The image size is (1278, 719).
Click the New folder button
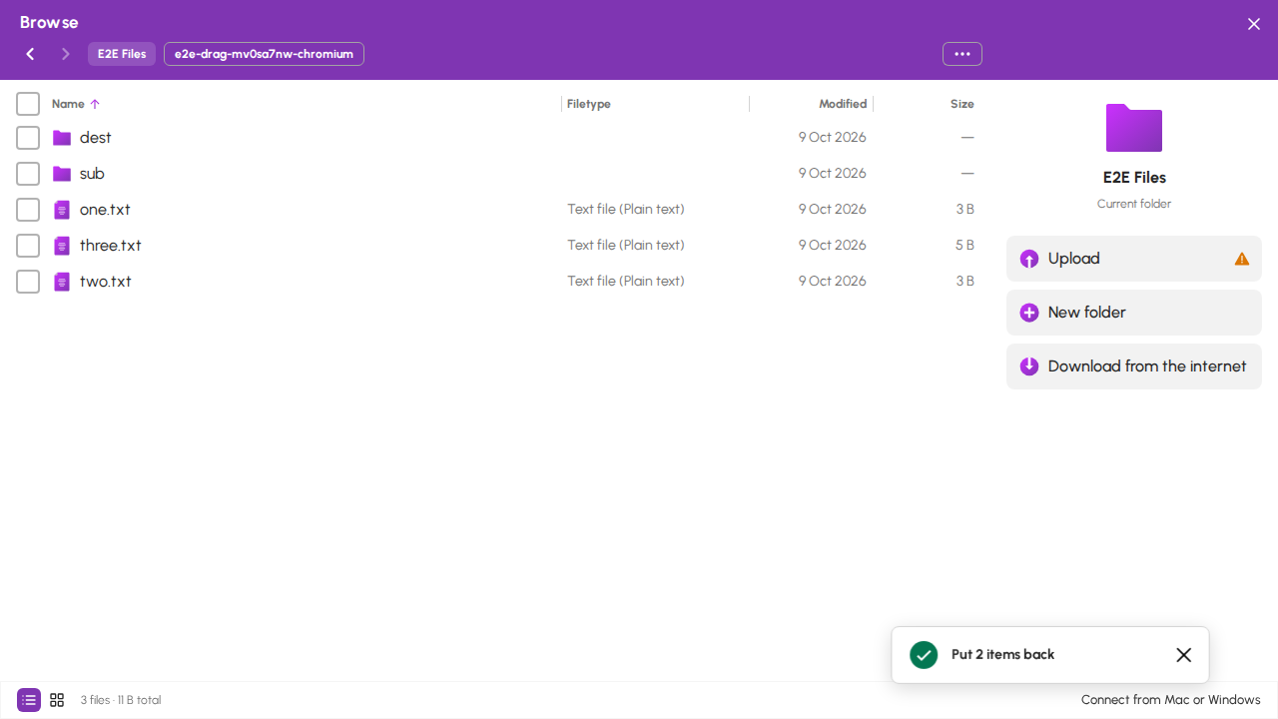[x=1134, y=313]
